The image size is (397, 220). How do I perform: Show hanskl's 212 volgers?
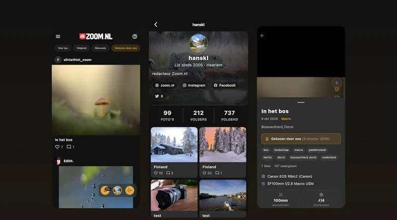(198, 115)
